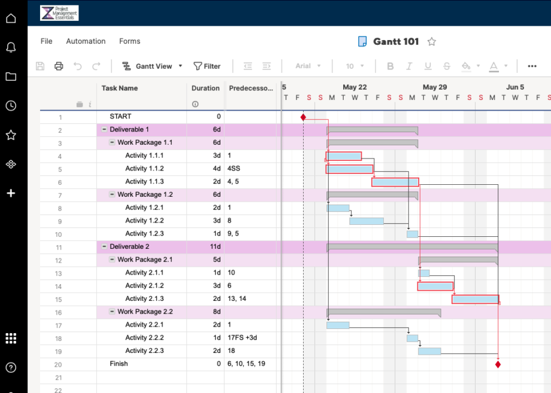Viewport: 551px width, 393px height.
Task: View recent items with the clock icon
Action: (11, 106)
